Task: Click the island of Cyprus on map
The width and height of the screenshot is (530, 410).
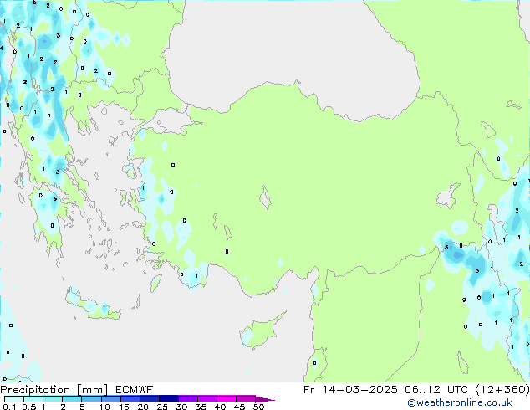Action: tap(260, 331)
